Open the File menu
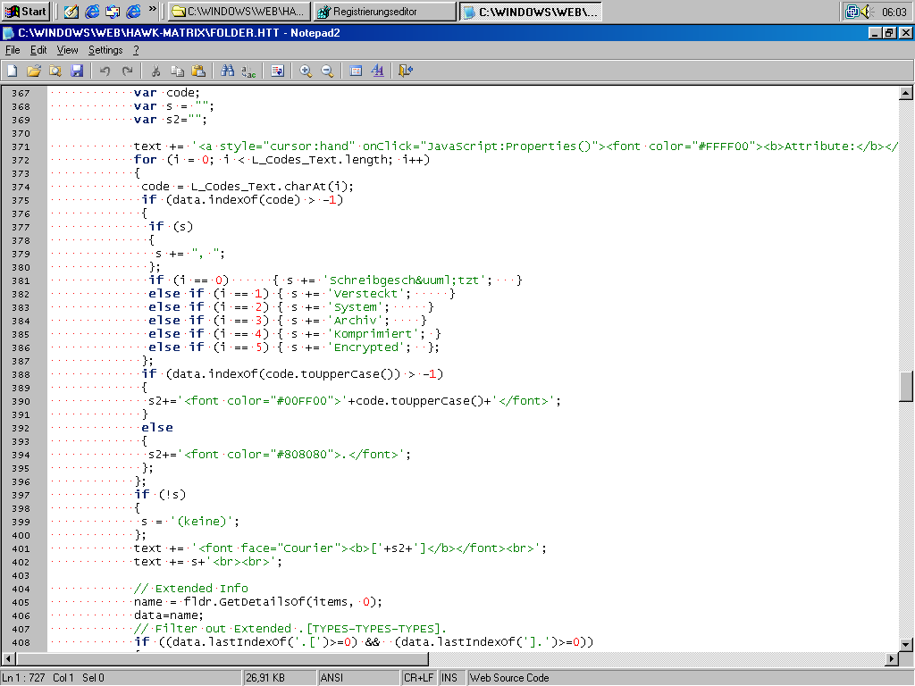 tap(13, 50)
